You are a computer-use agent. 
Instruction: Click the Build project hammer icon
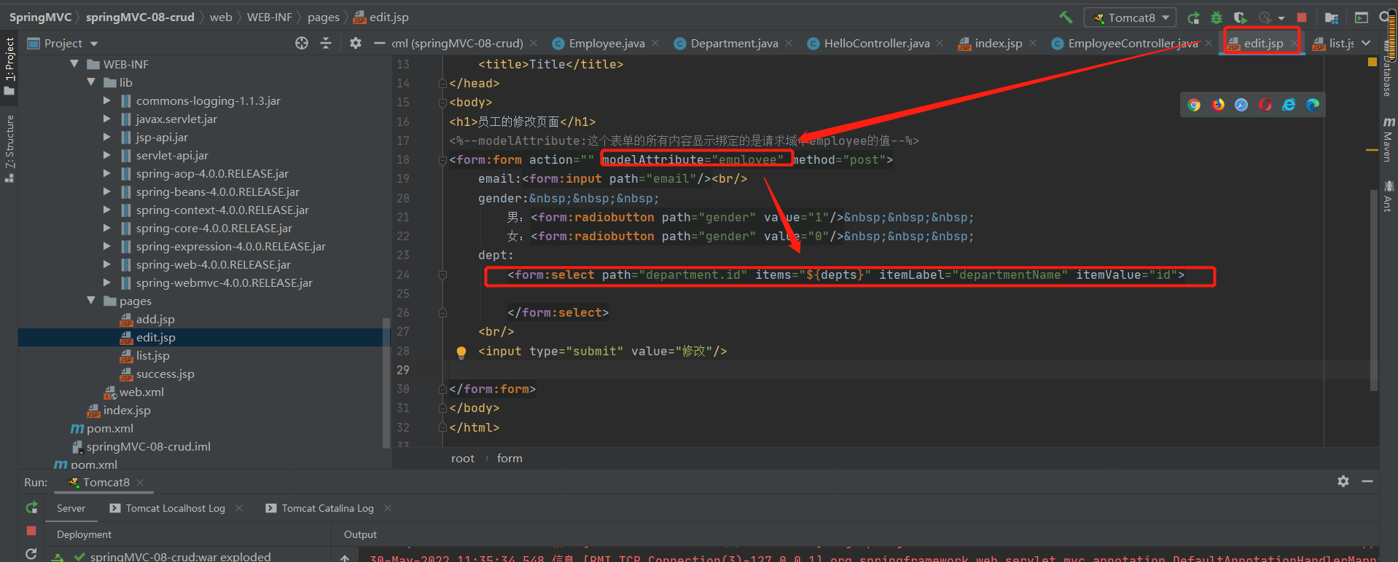point(1066,17)
